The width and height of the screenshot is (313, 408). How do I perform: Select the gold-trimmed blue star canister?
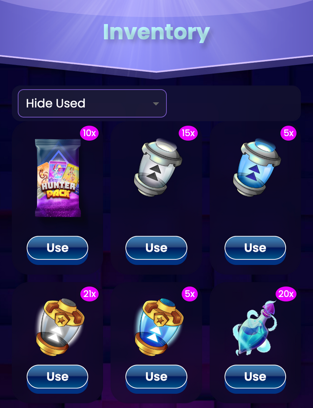159,327
